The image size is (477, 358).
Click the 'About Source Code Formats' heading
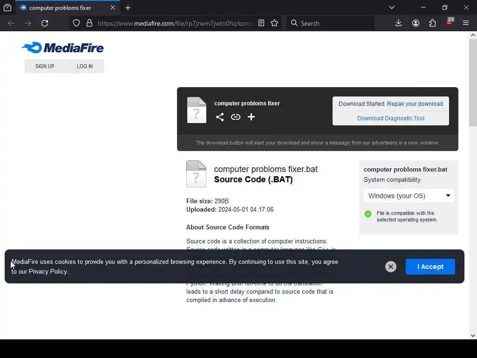click(x=227, y=227)
